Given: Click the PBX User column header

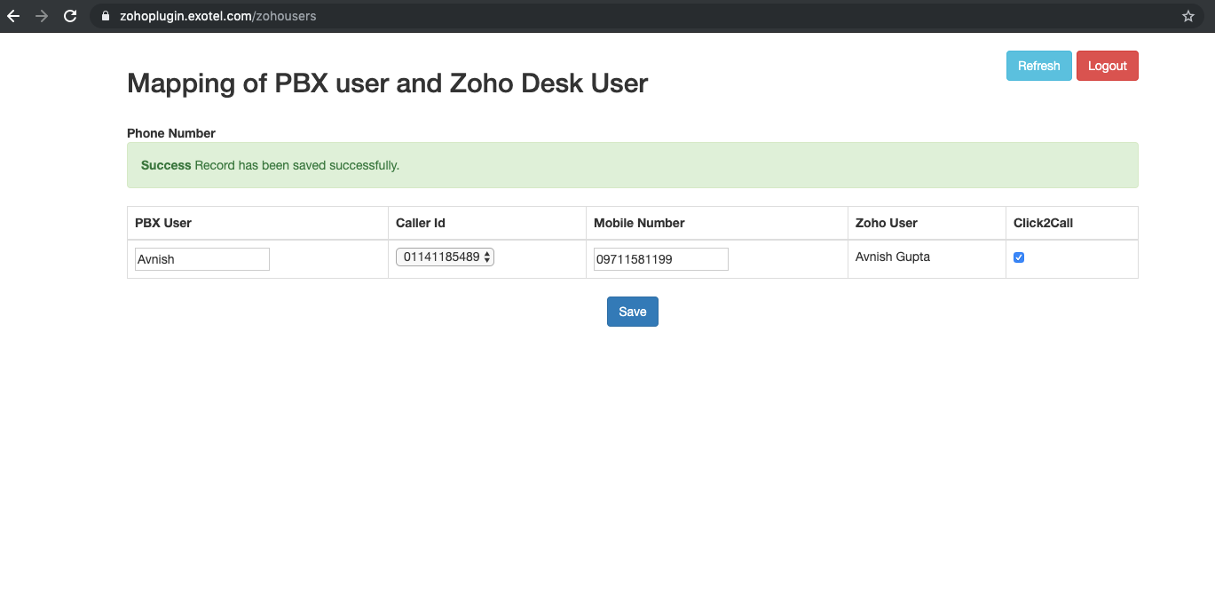Looking at the screenshot, I should pyautogui.click(x=257, y=223).
